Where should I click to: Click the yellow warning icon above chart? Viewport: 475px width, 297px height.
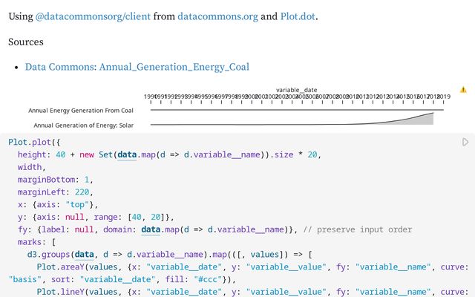click(x=463, y=89)
